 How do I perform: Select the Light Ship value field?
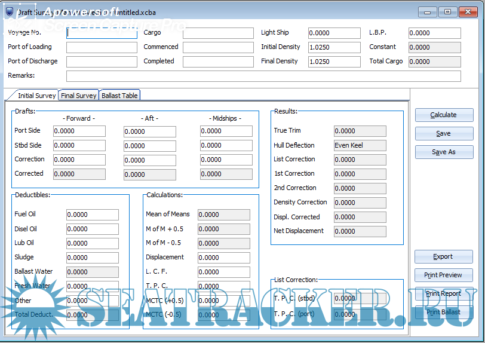(334, 33)
